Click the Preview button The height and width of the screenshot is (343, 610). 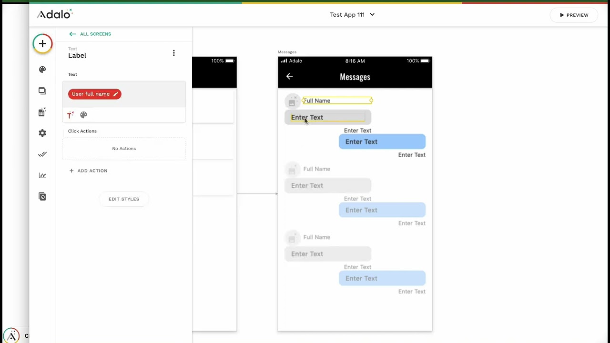(x=574, y=15)
